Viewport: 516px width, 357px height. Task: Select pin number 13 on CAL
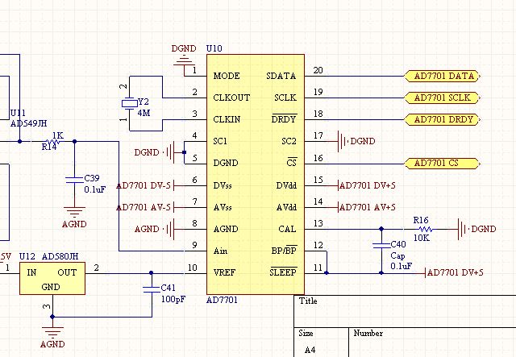coord(318,223)
